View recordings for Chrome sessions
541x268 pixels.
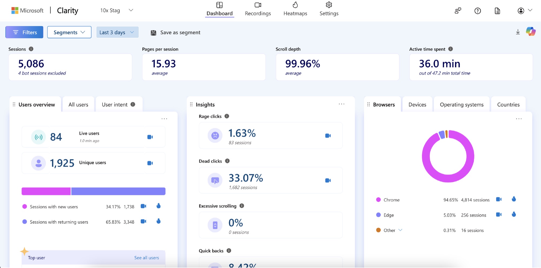(499, 199)
